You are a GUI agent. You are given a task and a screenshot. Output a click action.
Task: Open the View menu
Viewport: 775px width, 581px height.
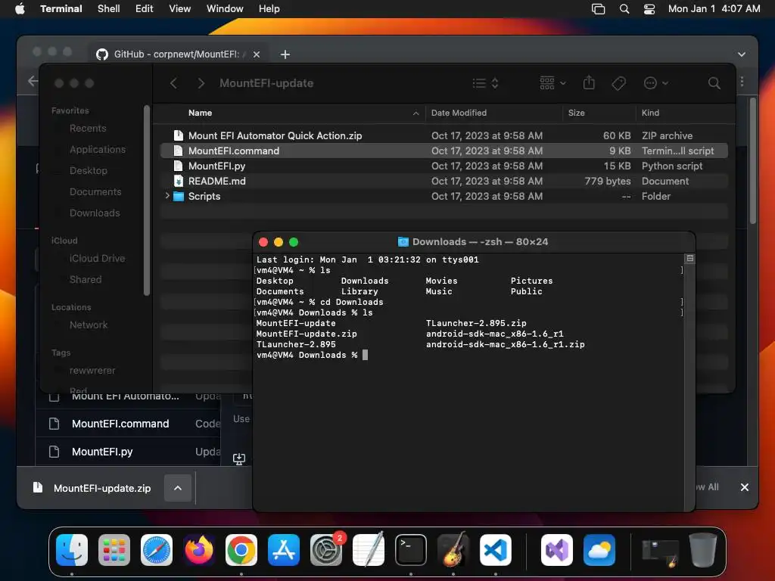180,9
